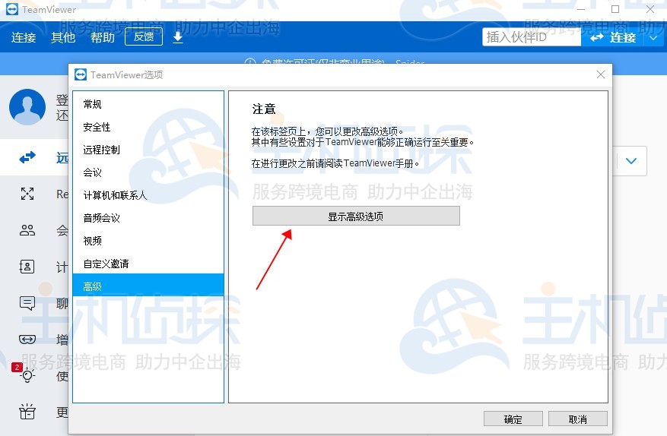Open the Meeting people sidebar icon
The image size is (667, 436).
(27, 230)
